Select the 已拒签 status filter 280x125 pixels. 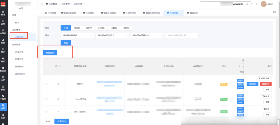point(126,28)
